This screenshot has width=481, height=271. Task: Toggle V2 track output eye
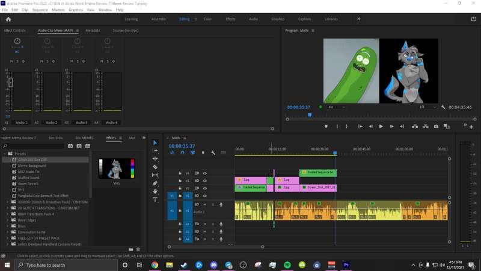[x=204, y=188]
